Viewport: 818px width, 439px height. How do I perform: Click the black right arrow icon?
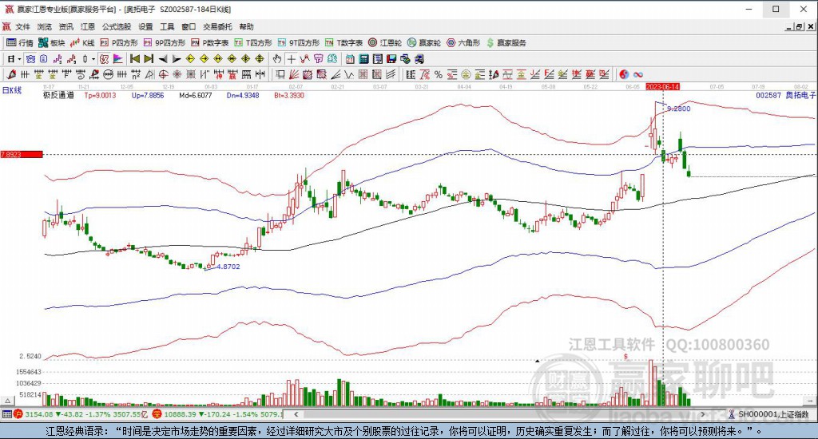tap(177, 59)
